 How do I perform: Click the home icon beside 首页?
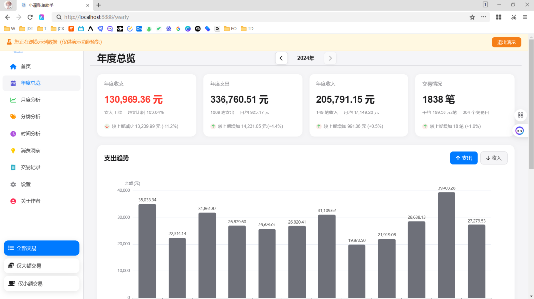[x=13, y=67]
